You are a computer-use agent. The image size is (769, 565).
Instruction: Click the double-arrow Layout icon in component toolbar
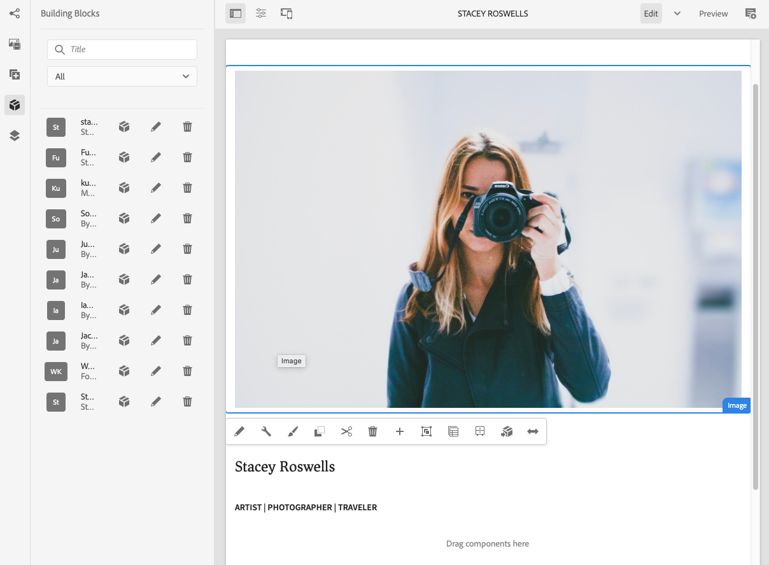[x=533, y=431]
